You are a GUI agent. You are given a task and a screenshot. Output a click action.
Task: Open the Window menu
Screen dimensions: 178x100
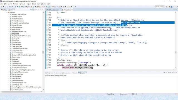point(44,4)
